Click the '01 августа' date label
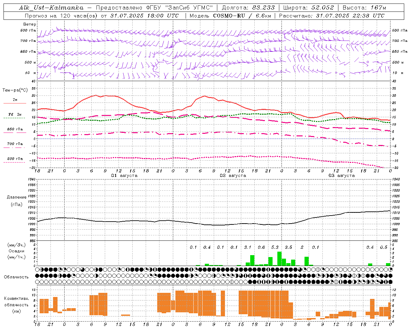409x327 pixels. coord(124,176)
